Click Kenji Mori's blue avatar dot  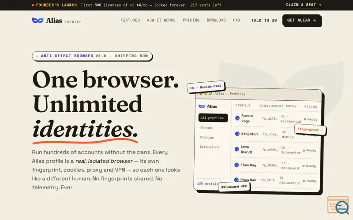coord(237,134)
